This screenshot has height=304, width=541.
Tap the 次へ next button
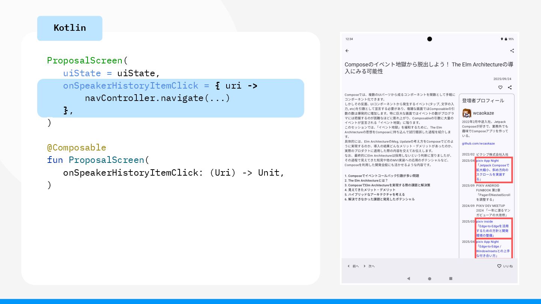pos(369,266)
